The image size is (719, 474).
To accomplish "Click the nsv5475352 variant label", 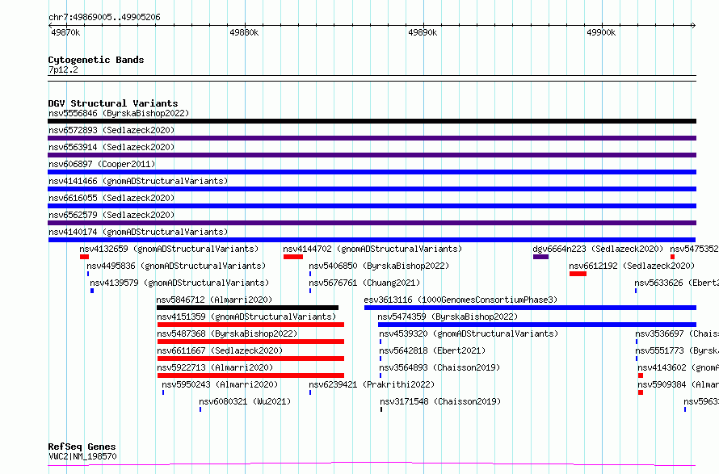I will click(x=694, y=249).
